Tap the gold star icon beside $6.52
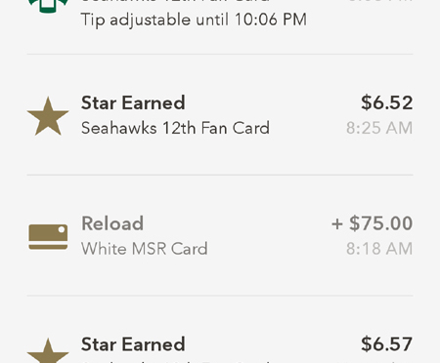Viewport: 440px width, 363px height. pos(48,116)
